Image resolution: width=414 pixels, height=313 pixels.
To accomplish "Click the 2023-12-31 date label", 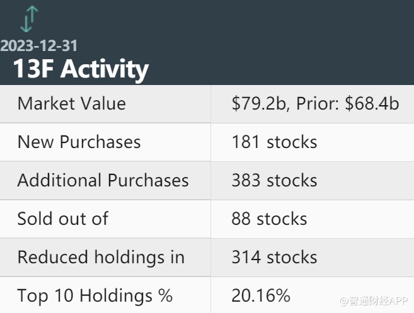I will [x=39, y=46].
